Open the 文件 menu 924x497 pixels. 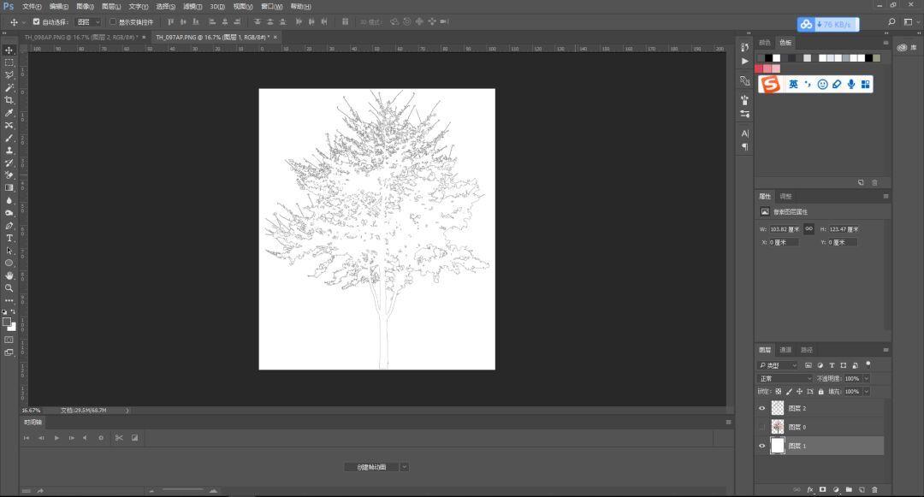pos(32,7)
